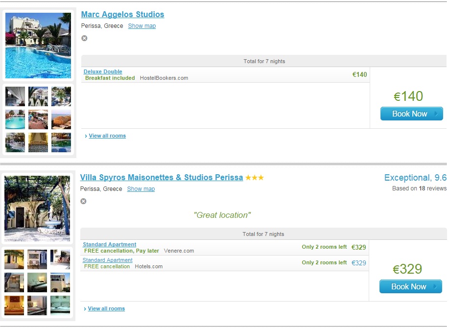Open Marc Aggelos Studios main pool photo
This screenshot has height=328, width=449.
point(38,45)
